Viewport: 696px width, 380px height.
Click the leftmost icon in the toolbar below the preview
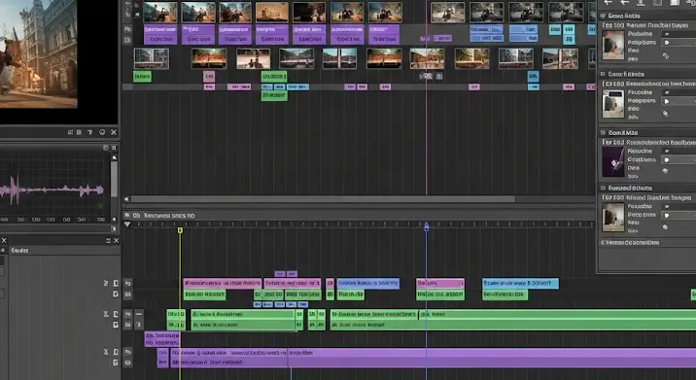(70, 132)
